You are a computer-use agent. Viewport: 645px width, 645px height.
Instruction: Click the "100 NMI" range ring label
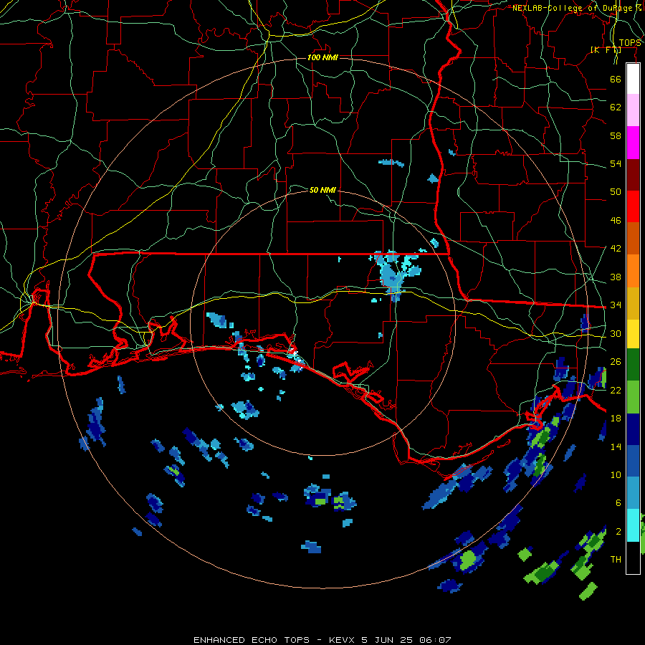pos(323,57)
